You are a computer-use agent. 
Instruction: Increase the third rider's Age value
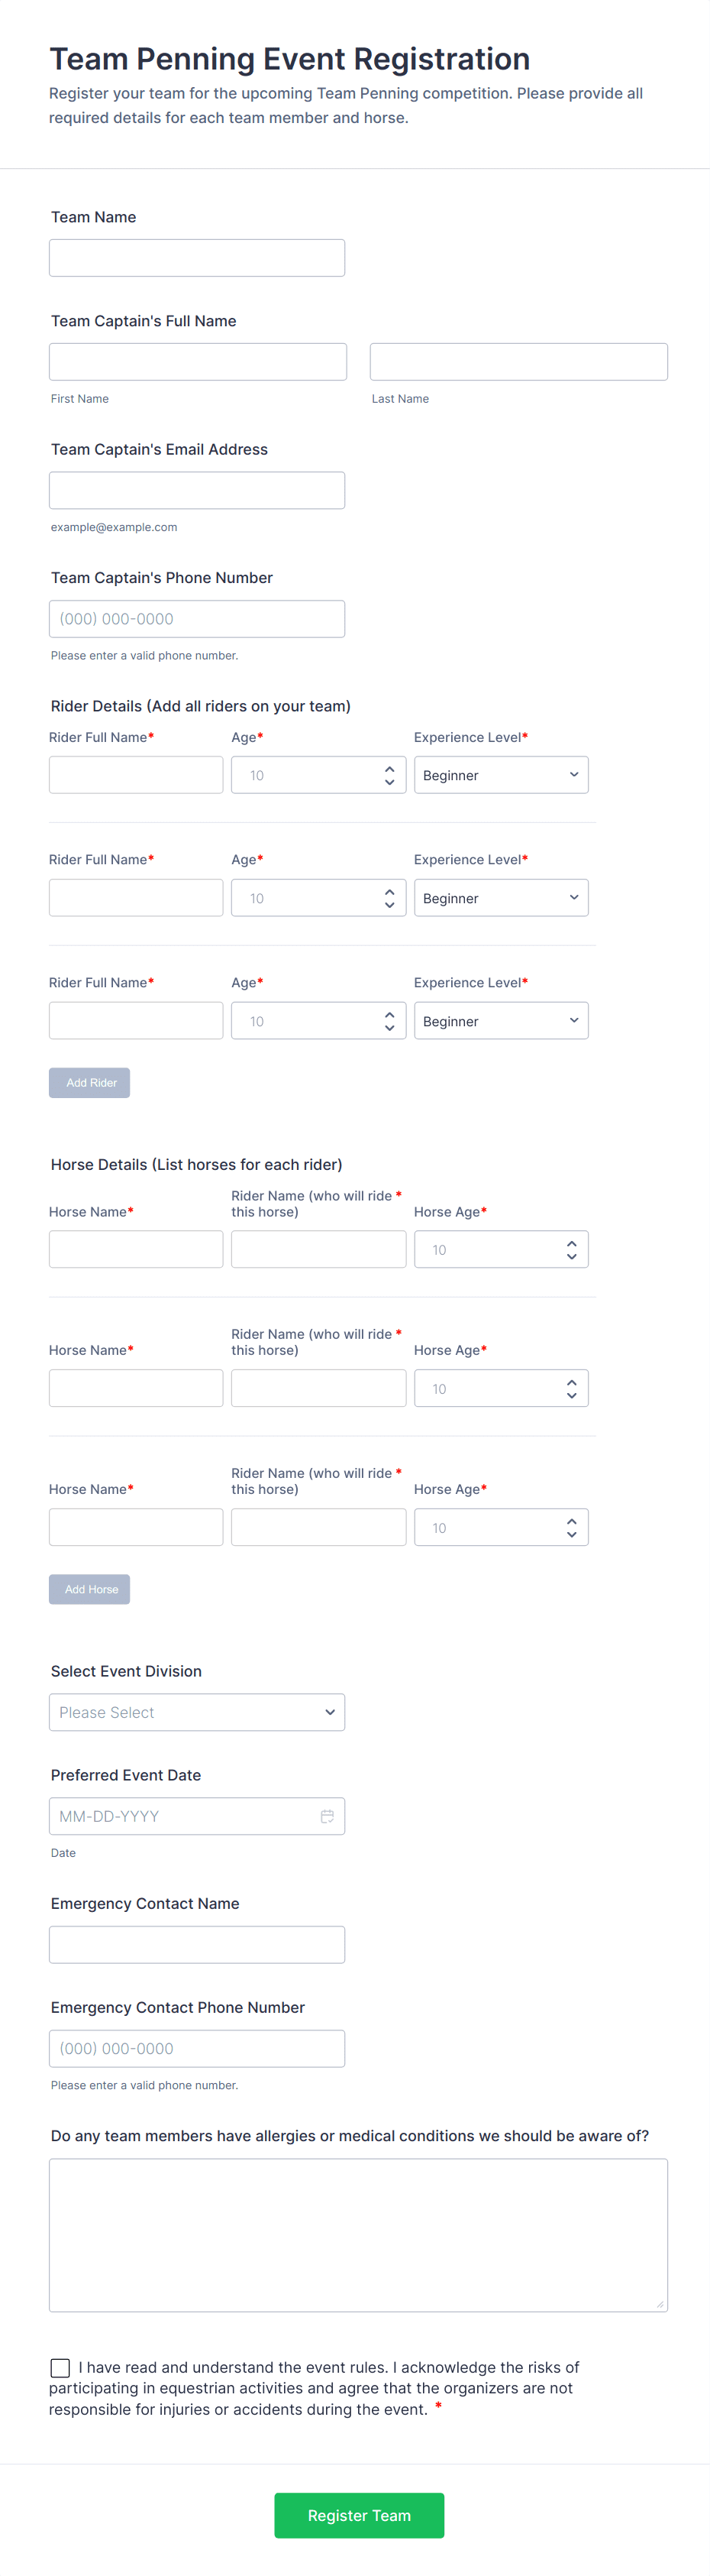389,1015
